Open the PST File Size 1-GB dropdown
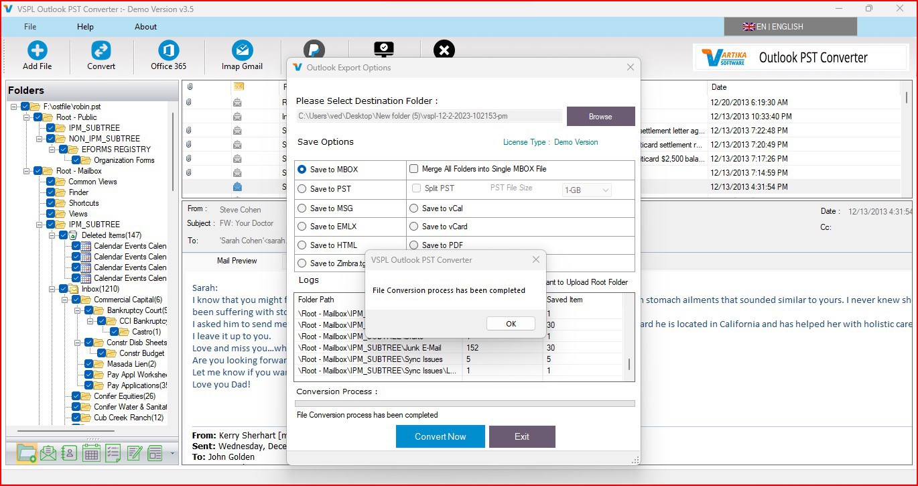 [x=587, y=190]
